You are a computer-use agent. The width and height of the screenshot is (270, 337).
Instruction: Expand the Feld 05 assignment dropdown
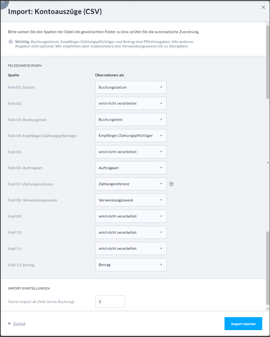click(x=131, y=152)
